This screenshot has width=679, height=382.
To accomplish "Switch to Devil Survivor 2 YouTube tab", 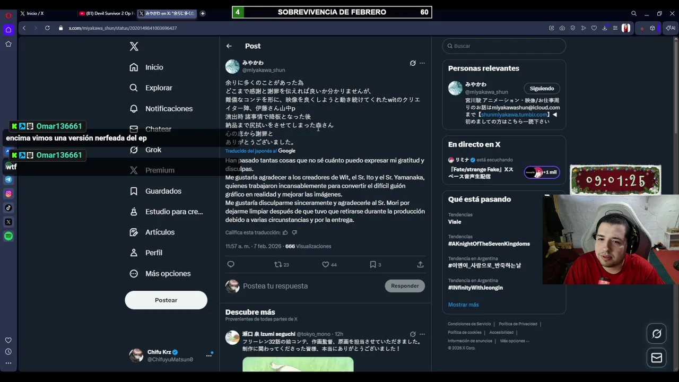I will pos(106,13).
